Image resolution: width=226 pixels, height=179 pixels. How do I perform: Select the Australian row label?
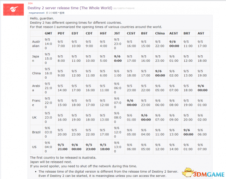(x=36, y=44)
